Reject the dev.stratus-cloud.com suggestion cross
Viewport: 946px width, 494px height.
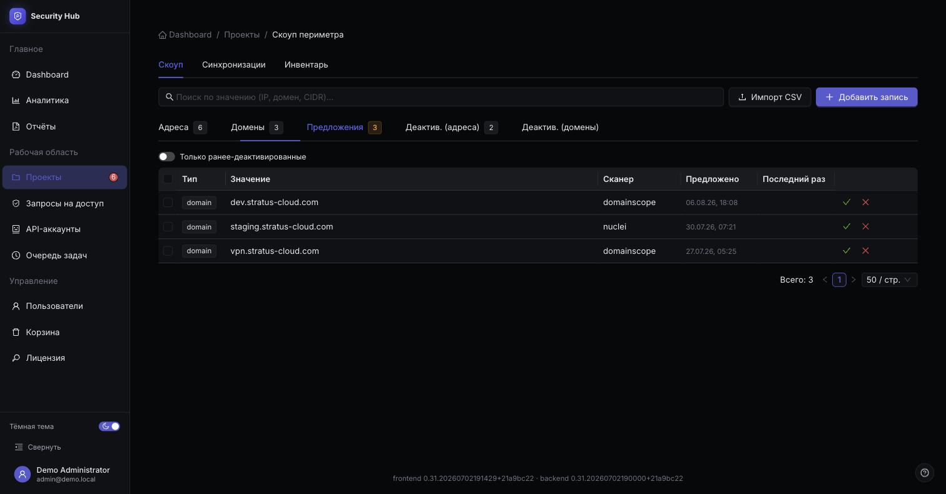pos(865,203)
